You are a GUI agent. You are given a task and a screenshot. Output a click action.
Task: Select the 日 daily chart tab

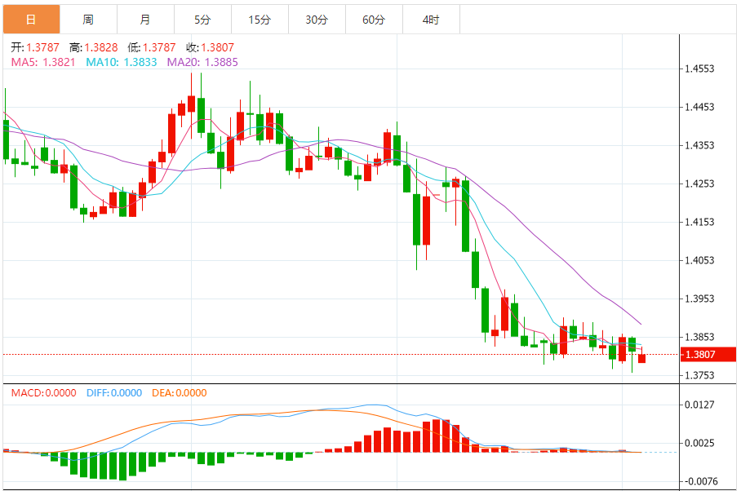[x=31, y=20]
